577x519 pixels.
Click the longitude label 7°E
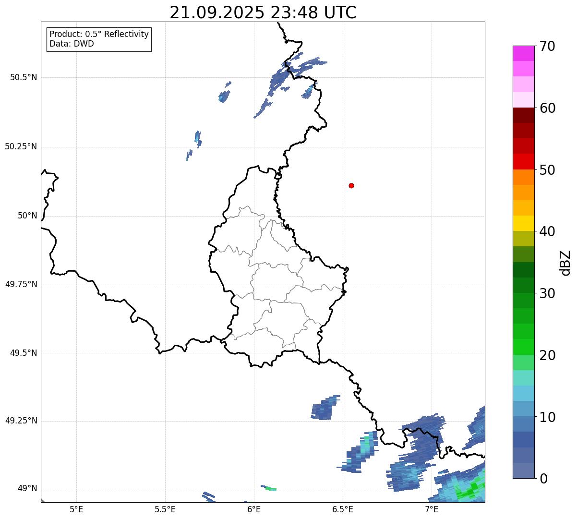(432, 509)
